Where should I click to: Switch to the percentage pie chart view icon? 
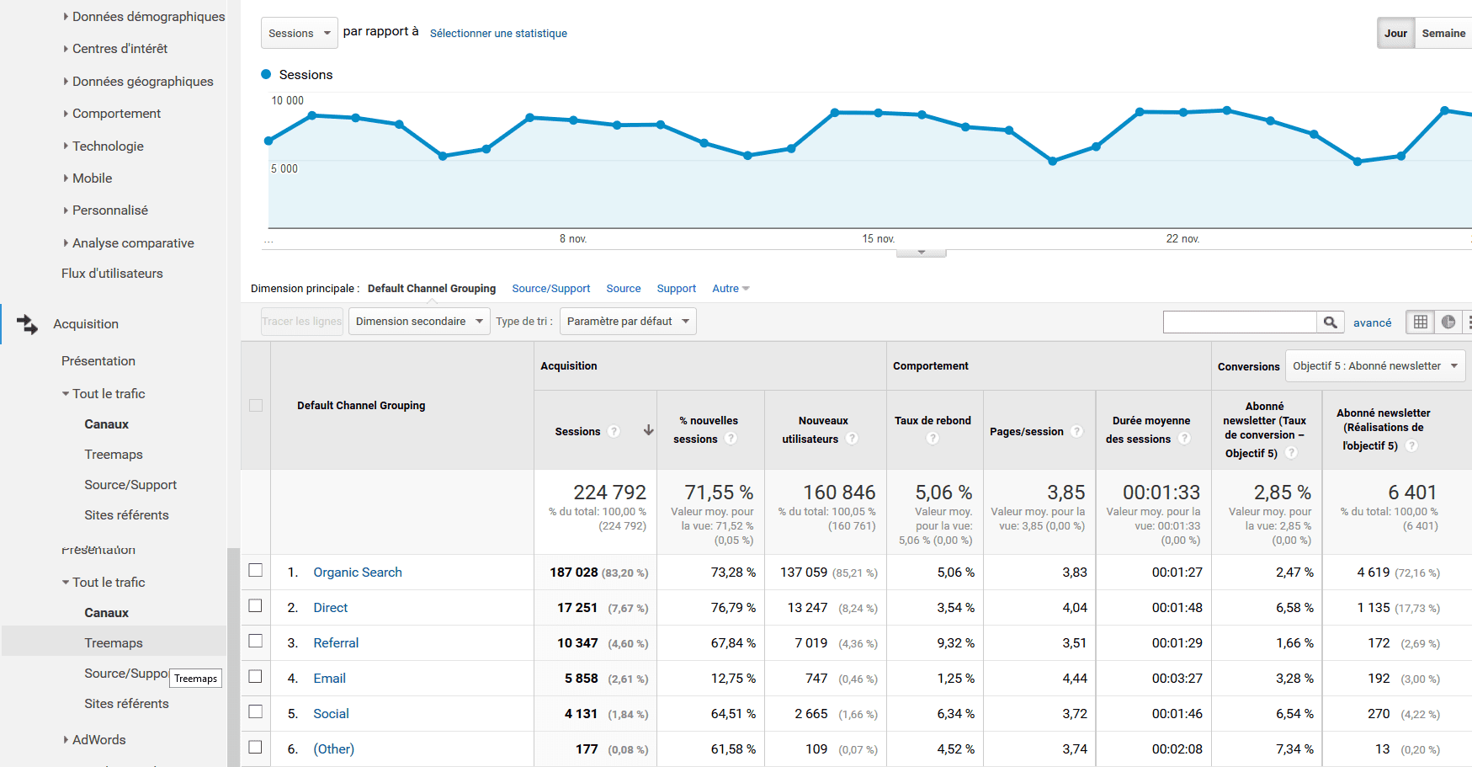tap(1448, 322)
